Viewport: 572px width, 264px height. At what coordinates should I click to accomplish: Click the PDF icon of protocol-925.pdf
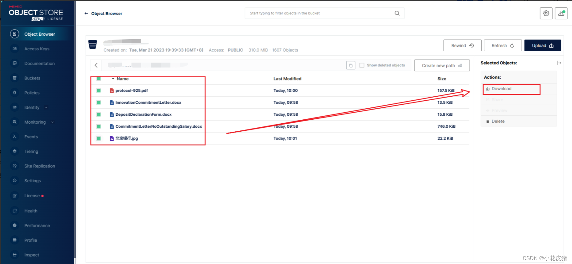(112, 91)
